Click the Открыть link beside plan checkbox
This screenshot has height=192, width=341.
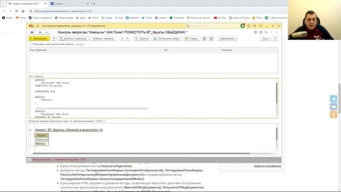pyautogui.click(x=79, y=44)
